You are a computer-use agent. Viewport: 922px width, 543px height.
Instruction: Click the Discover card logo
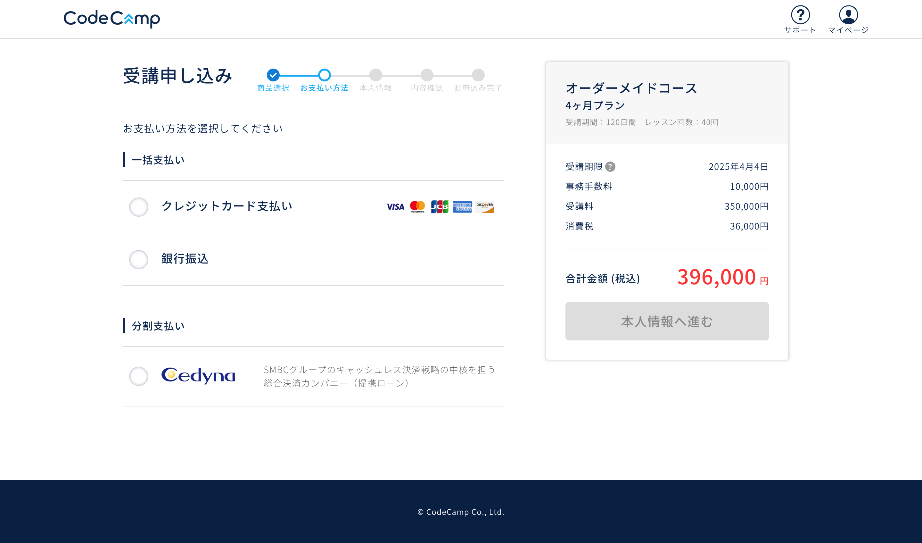[x=485, y=207]
